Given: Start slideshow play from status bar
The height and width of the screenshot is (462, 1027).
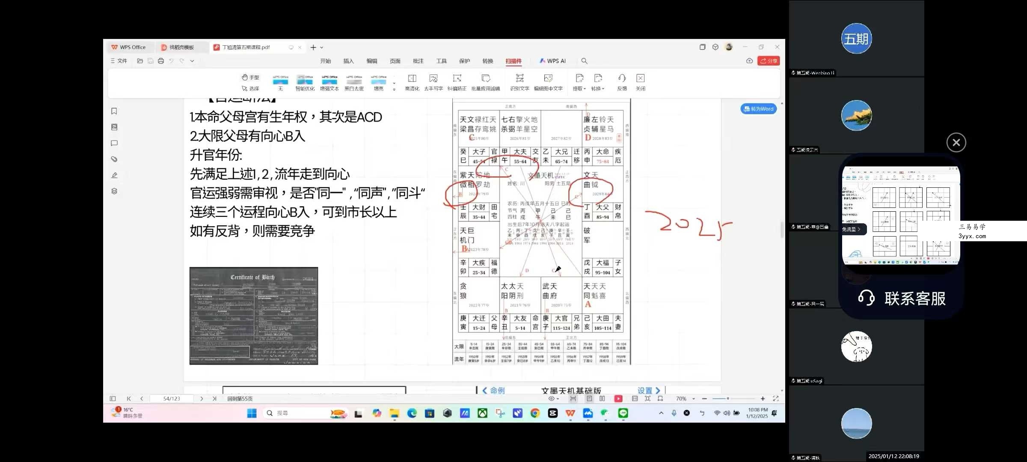Looking at the screenshot, I should (x=618, y=399).
